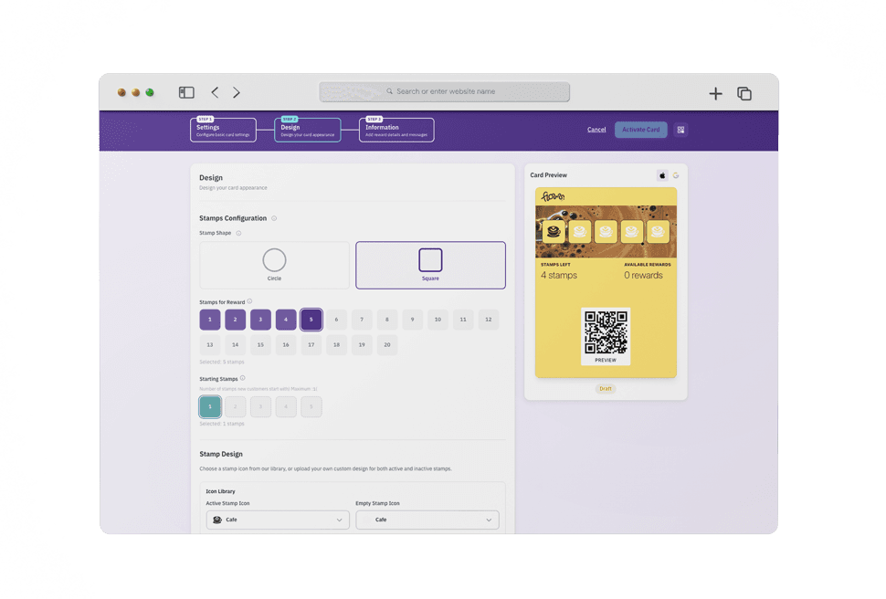Click an empty coffee cup stamp on the card
886x599 pixels.
click(x=579, y=231)
